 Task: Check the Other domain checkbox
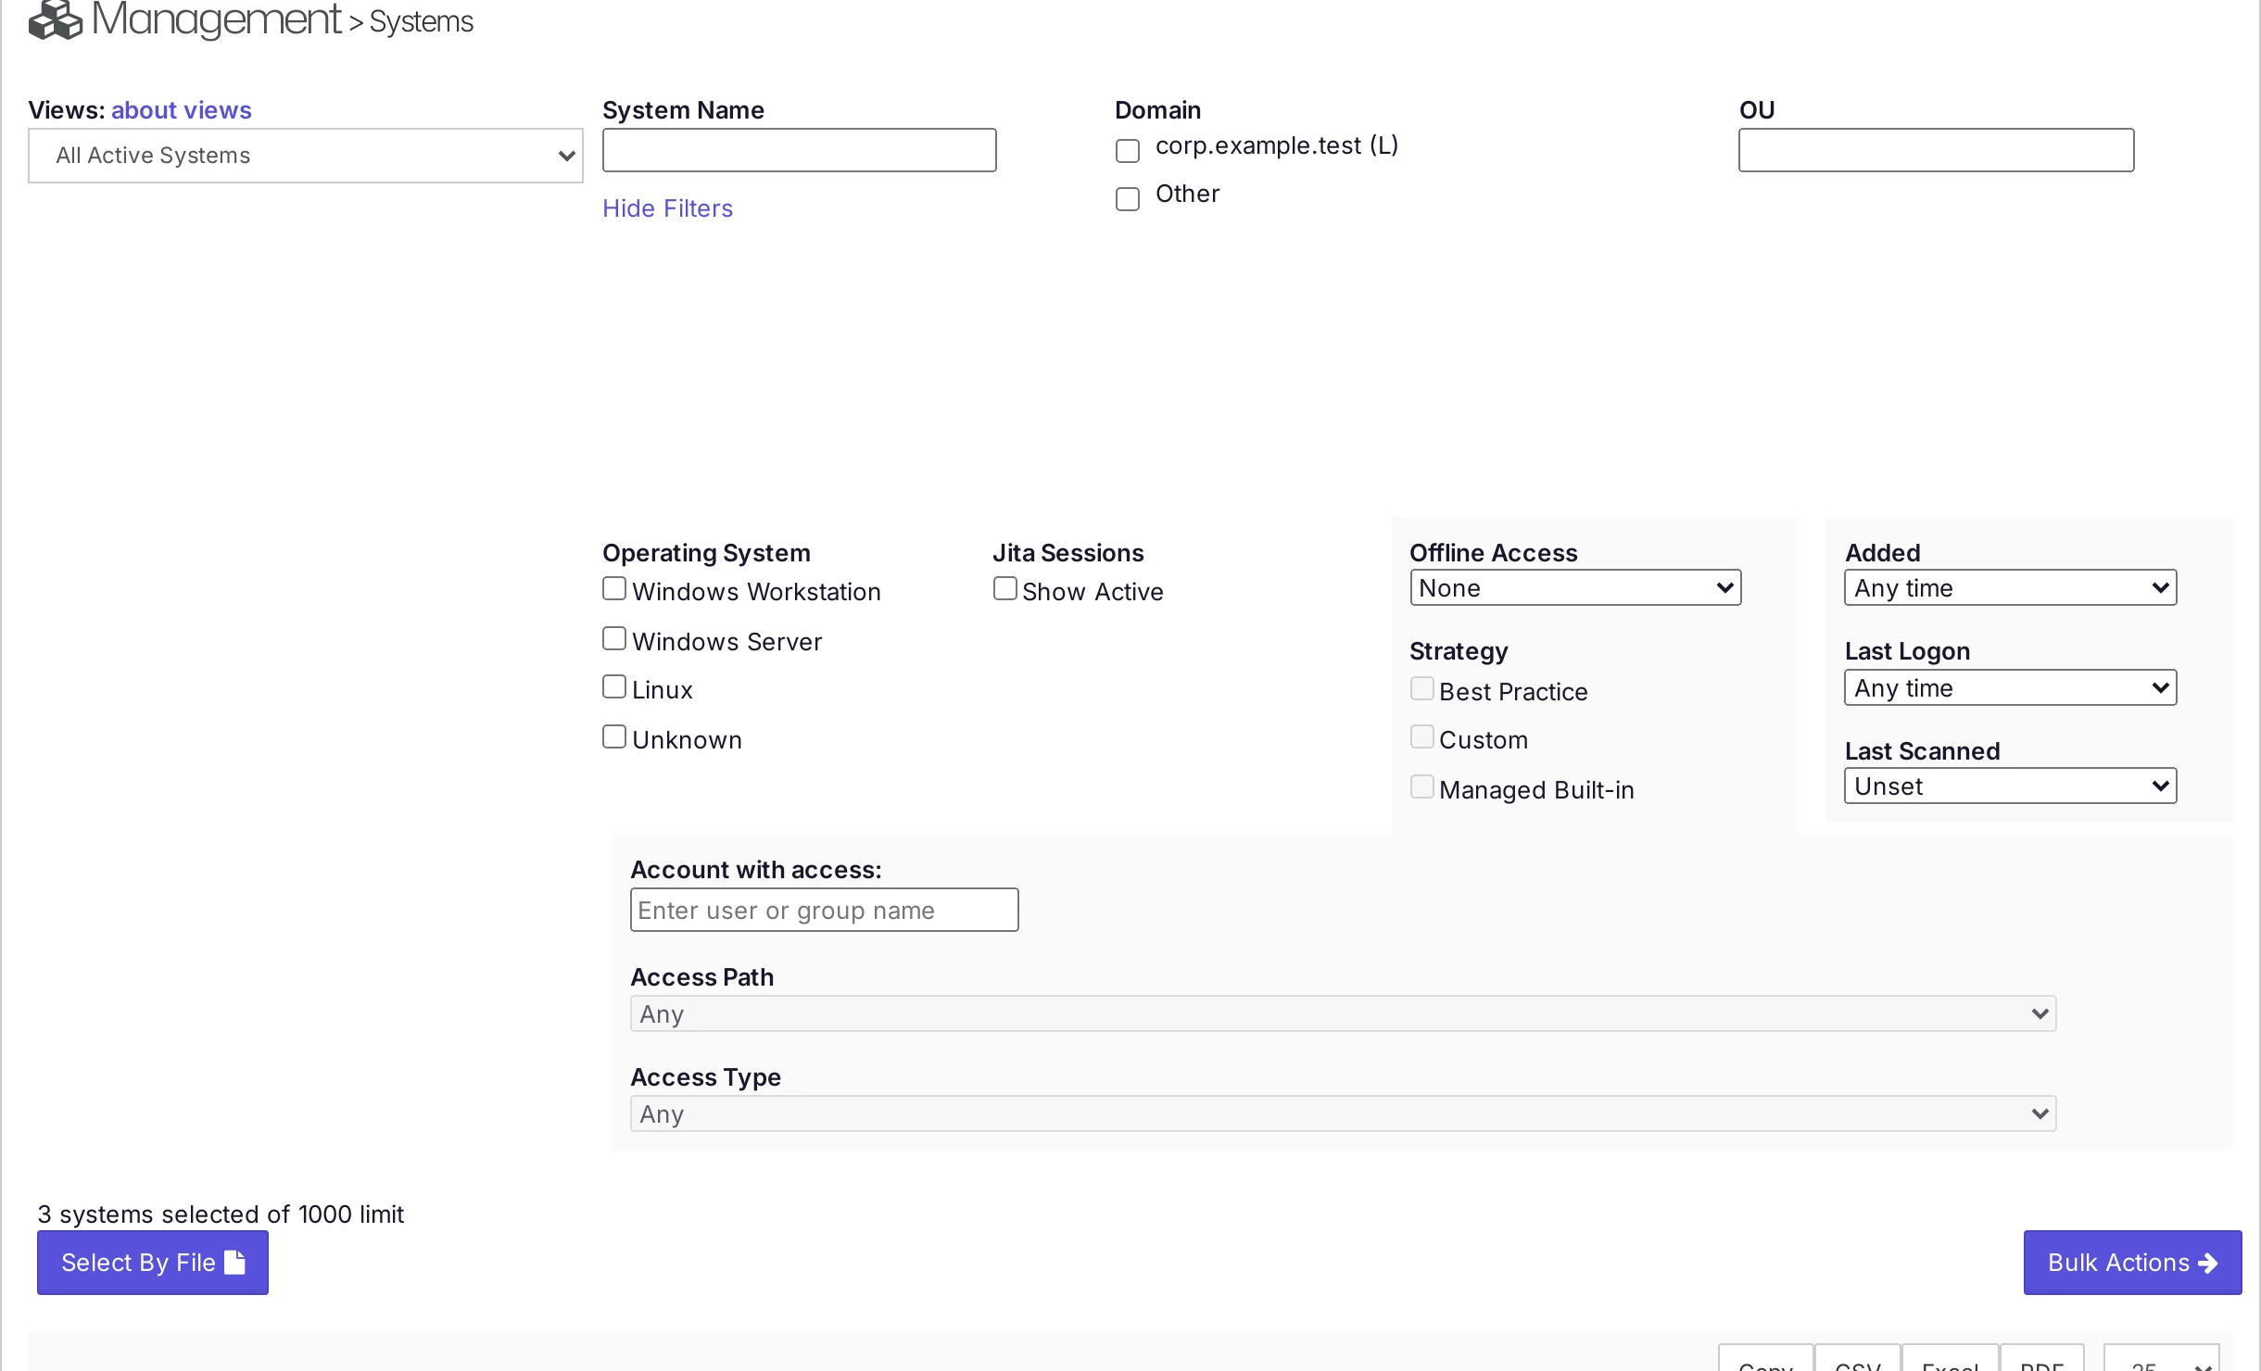pyautogui.click(x=1127, y=198)
